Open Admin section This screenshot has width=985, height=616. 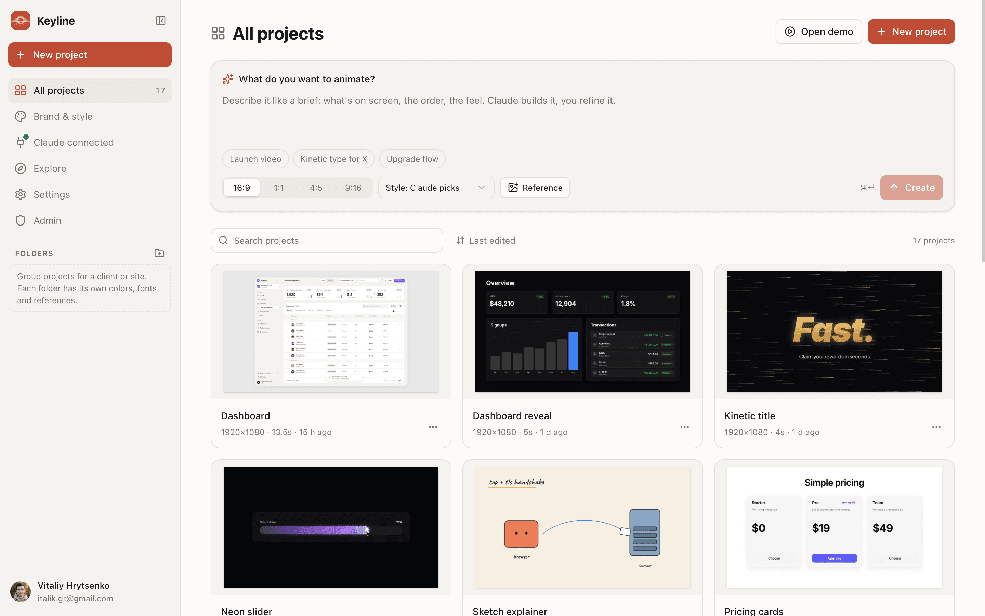tap(90, 220)
